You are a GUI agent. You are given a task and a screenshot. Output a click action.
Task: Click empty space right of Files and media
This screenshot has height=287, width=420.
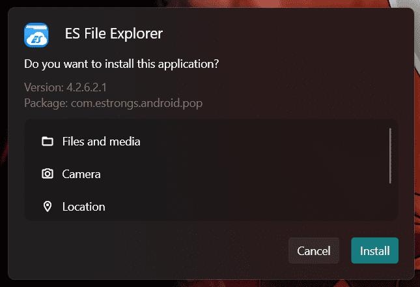pyautogui.click(x=260, y=142)
